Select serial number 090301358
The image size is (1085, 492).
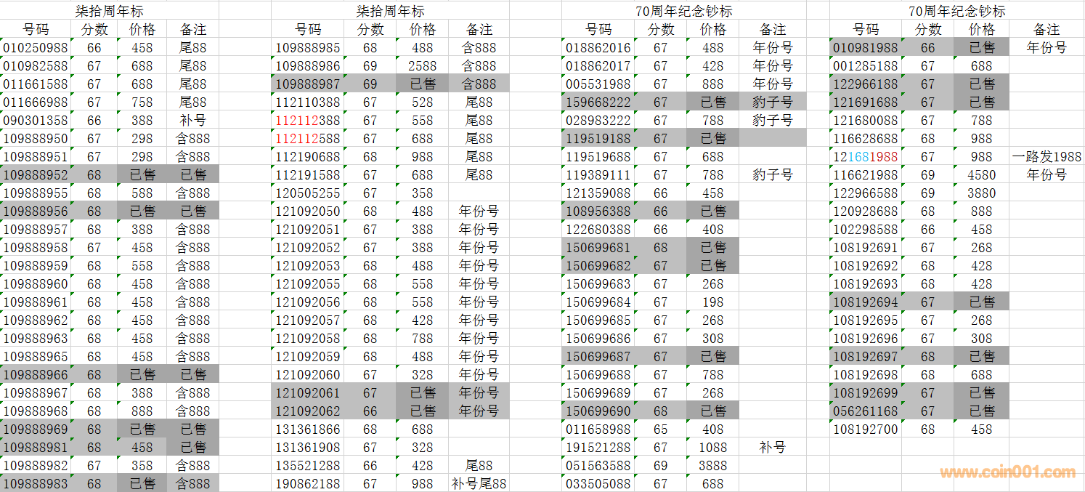pos(35,121)
